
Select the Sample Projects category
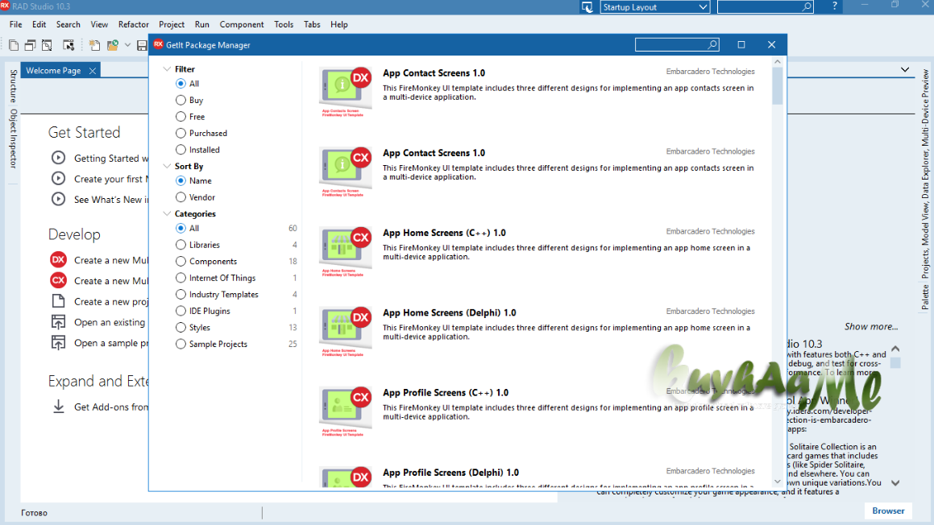click(181, 344)
